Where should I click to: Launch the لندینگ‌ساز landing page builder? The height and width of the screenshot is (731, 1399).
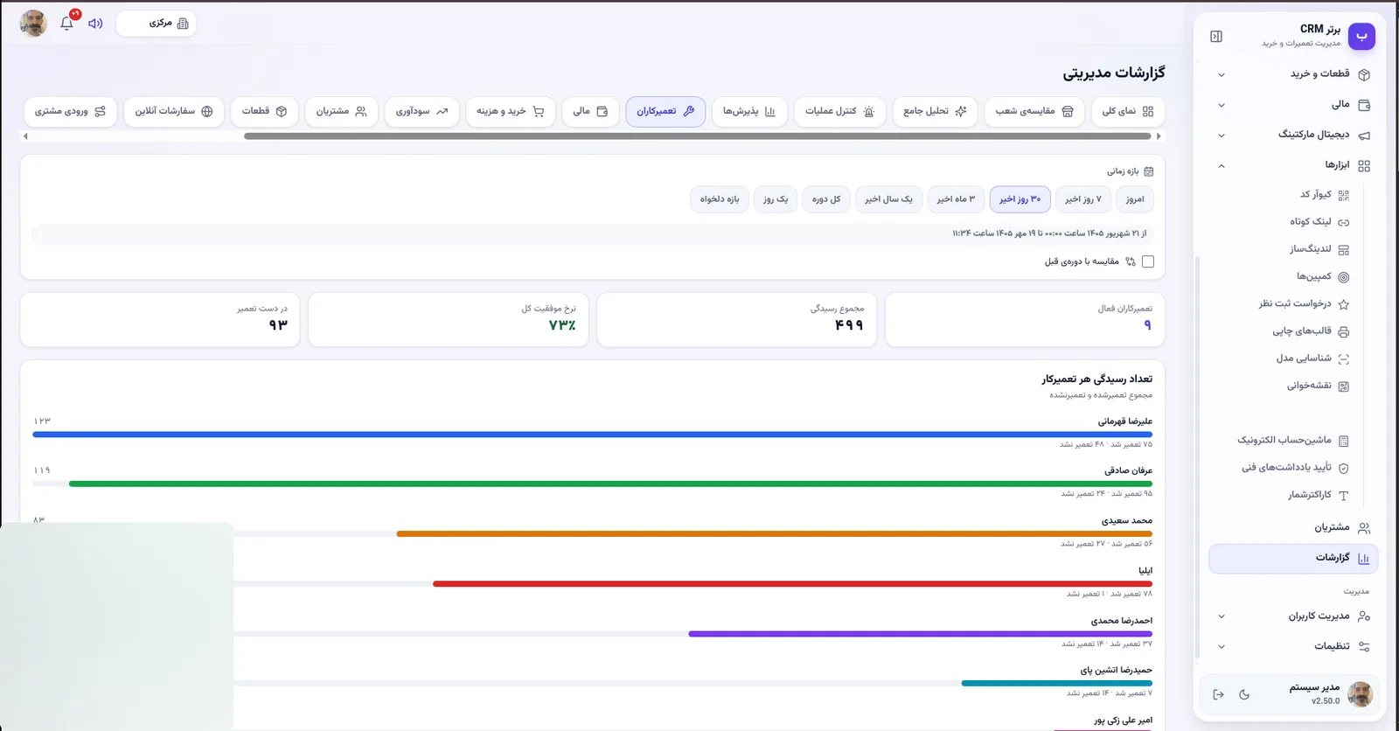click(1319, 249)
